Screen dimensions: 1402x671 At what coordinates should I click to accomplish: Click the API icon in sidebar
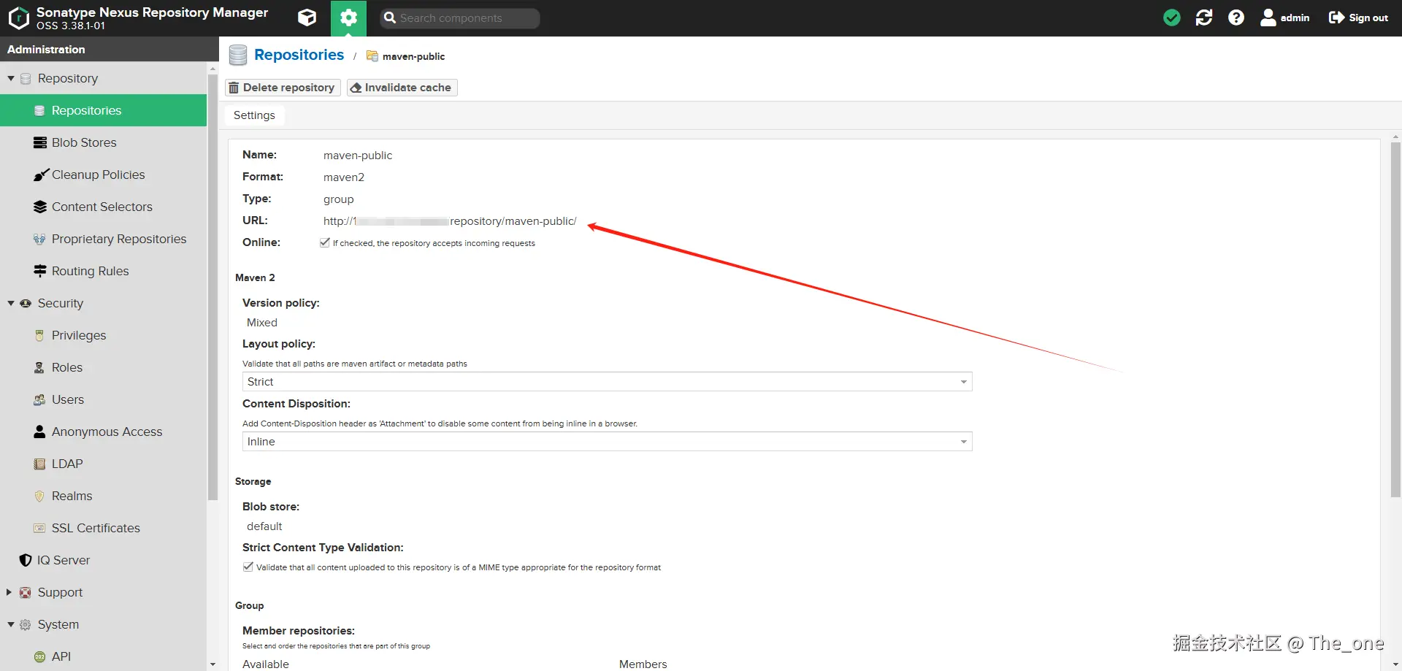coord(39,656)
